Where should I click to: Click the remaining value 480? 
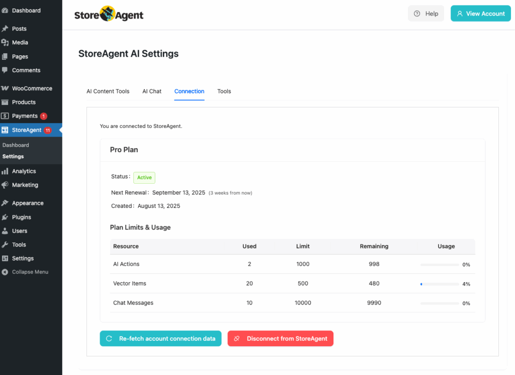point(374,283)
